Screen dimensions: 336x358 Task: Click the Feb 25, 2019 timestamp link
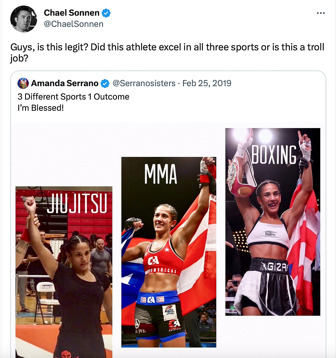point(207,83)
